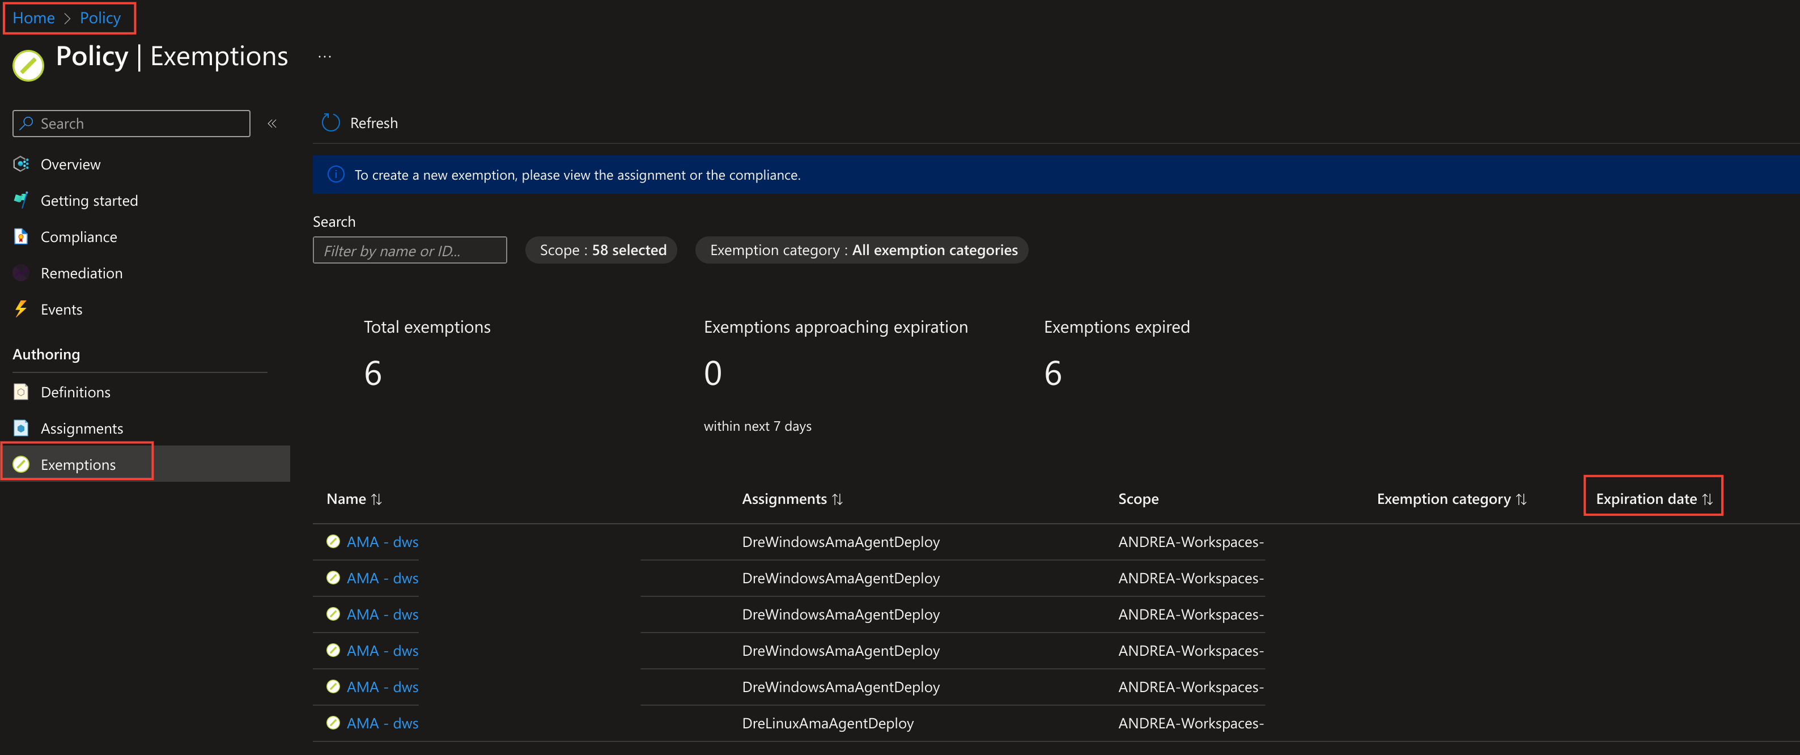Click the info icon in the blue banner
Screen dimensions: 1800x755
point(336,175)
